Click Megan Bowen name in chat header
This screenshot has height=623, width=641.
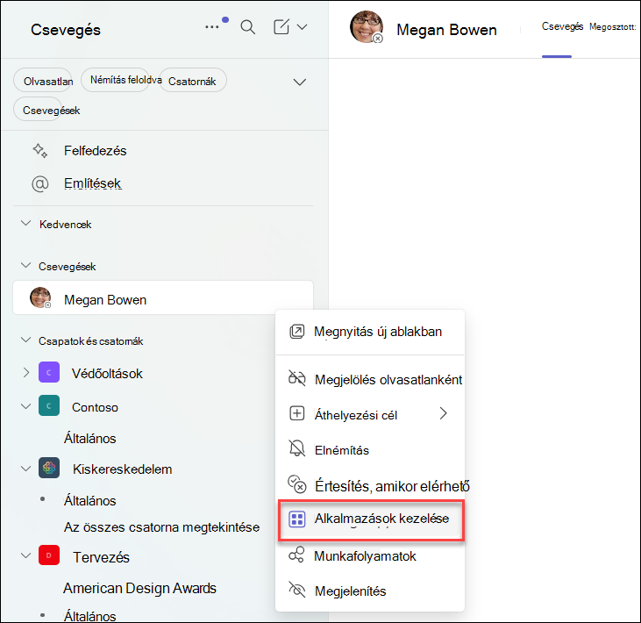click(x=447, y=30)
